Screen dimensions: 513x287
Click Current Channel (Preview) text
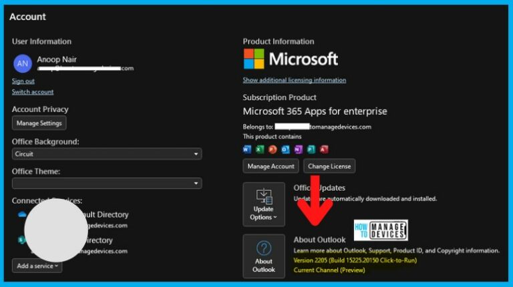click(x=329, y=270)
